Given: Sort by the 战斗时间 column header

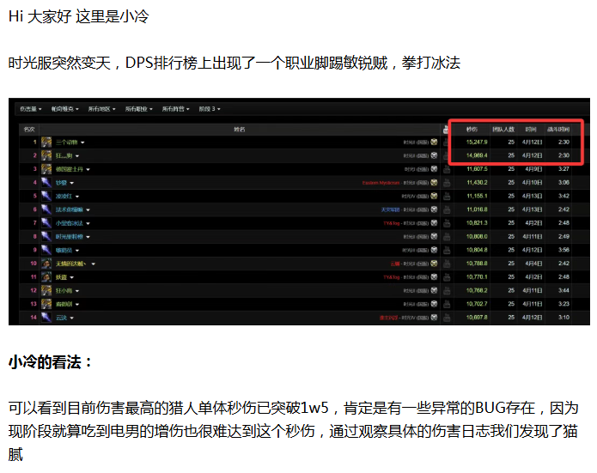Looking at the screenshot, I should 563,129.
